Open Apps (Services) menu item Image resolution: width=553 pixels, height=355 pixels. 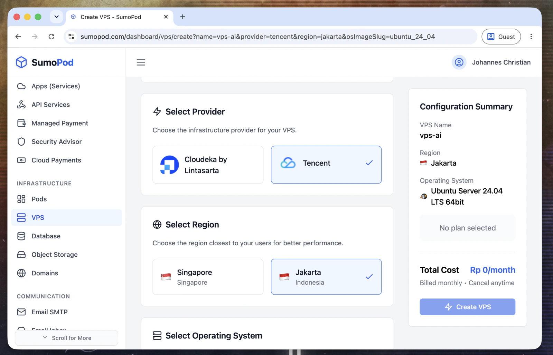tap(66, 86)
